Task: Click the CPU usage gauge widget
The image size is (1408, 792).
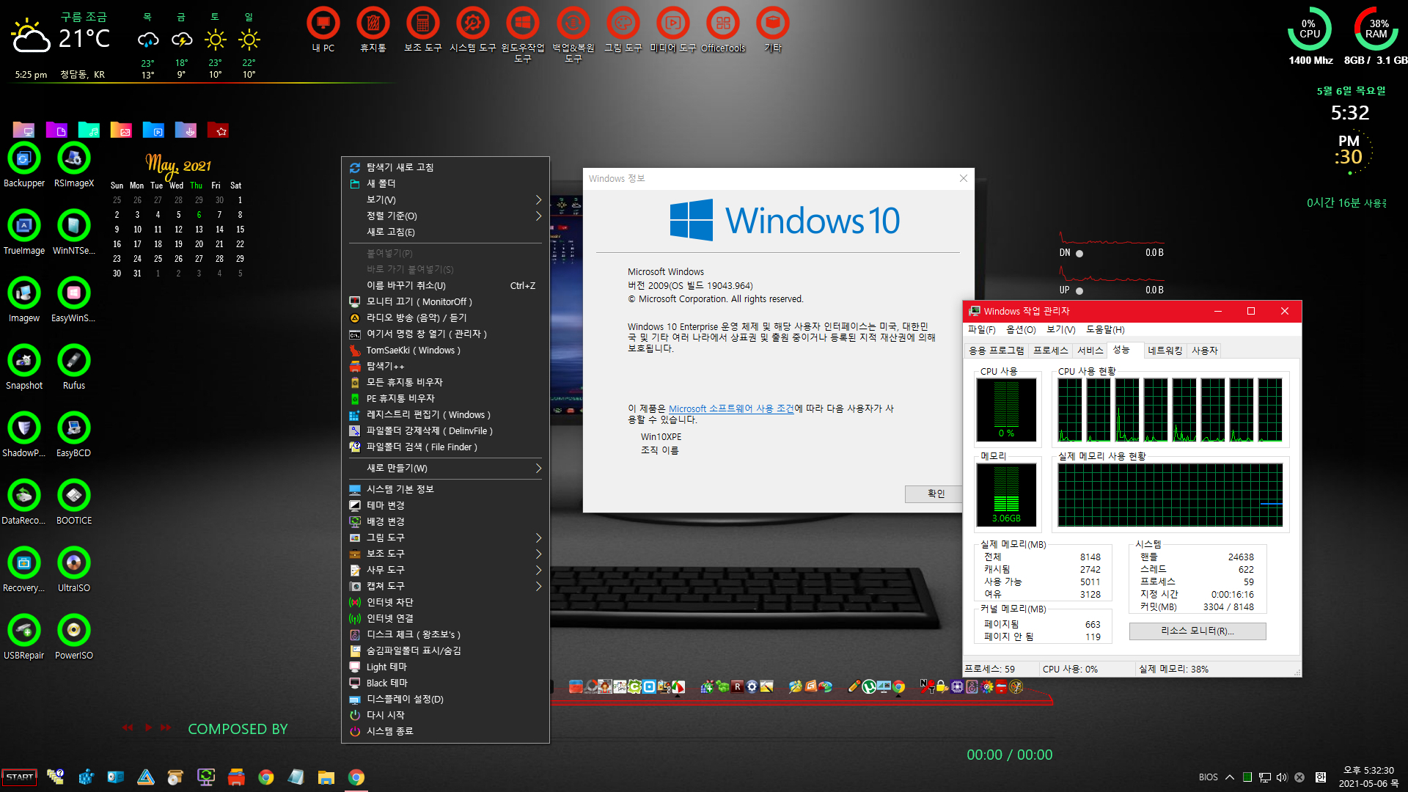Action: click(x=1309, y=29)
